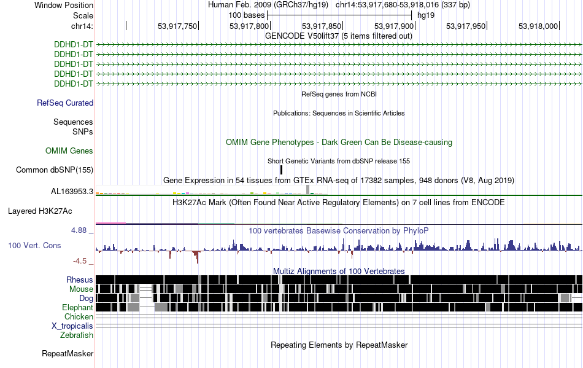Click Repeating Elements by RepeatMasker title
The height and width of the screenshot is (368, 583).
click(x=339, y=345)
